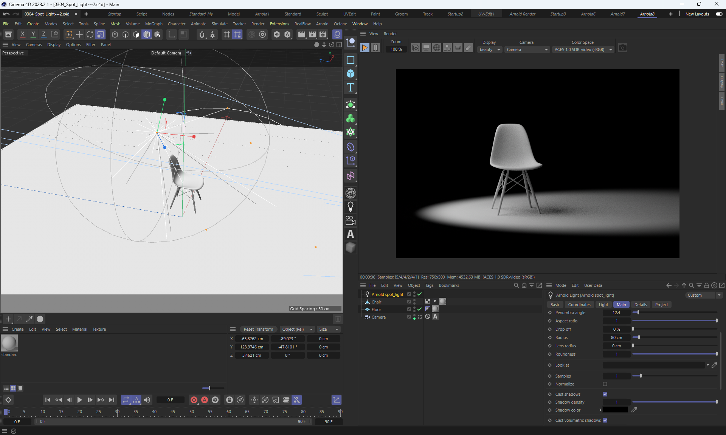Screen dimensions: 726x435
Task: Click the Arnold render snapshot camera icon
Action: pos(622,48)
